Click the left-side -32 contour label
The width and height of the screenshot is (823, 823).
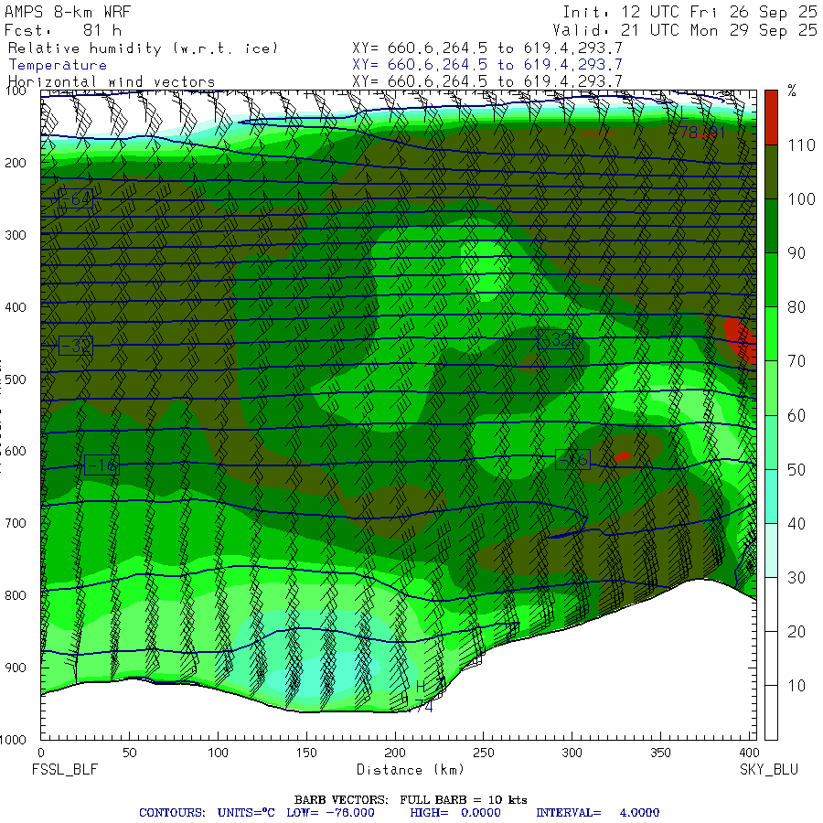pyautogui.click(x=76, y=346)
